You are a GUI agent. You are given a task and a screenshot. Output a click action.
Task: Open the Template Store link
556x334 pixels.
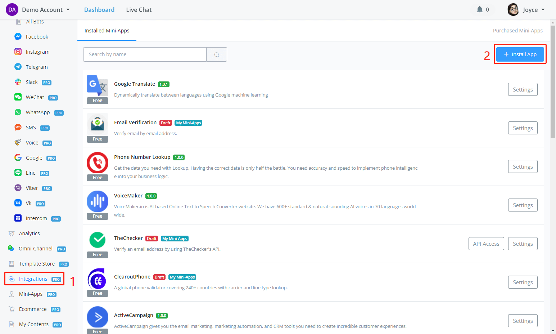(x=37, y=264)
